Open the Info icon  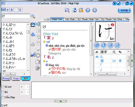pyautogui.click(x=95, y=10)
